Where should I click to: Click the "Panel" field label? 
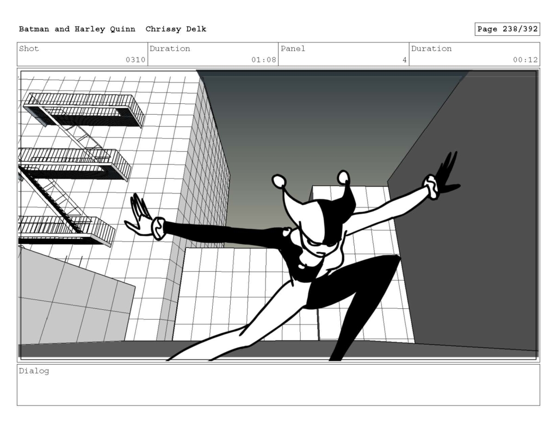(x=293, y=48)
